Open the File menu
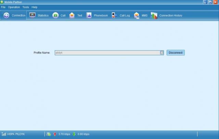 3,7
